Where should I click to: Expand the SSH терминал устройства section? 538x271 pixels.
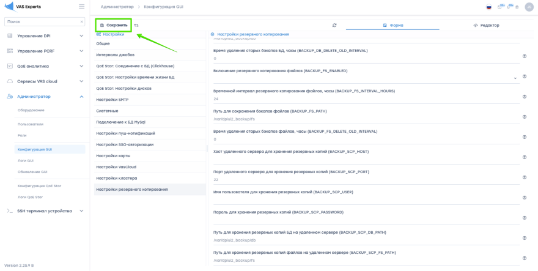point(81,211)
